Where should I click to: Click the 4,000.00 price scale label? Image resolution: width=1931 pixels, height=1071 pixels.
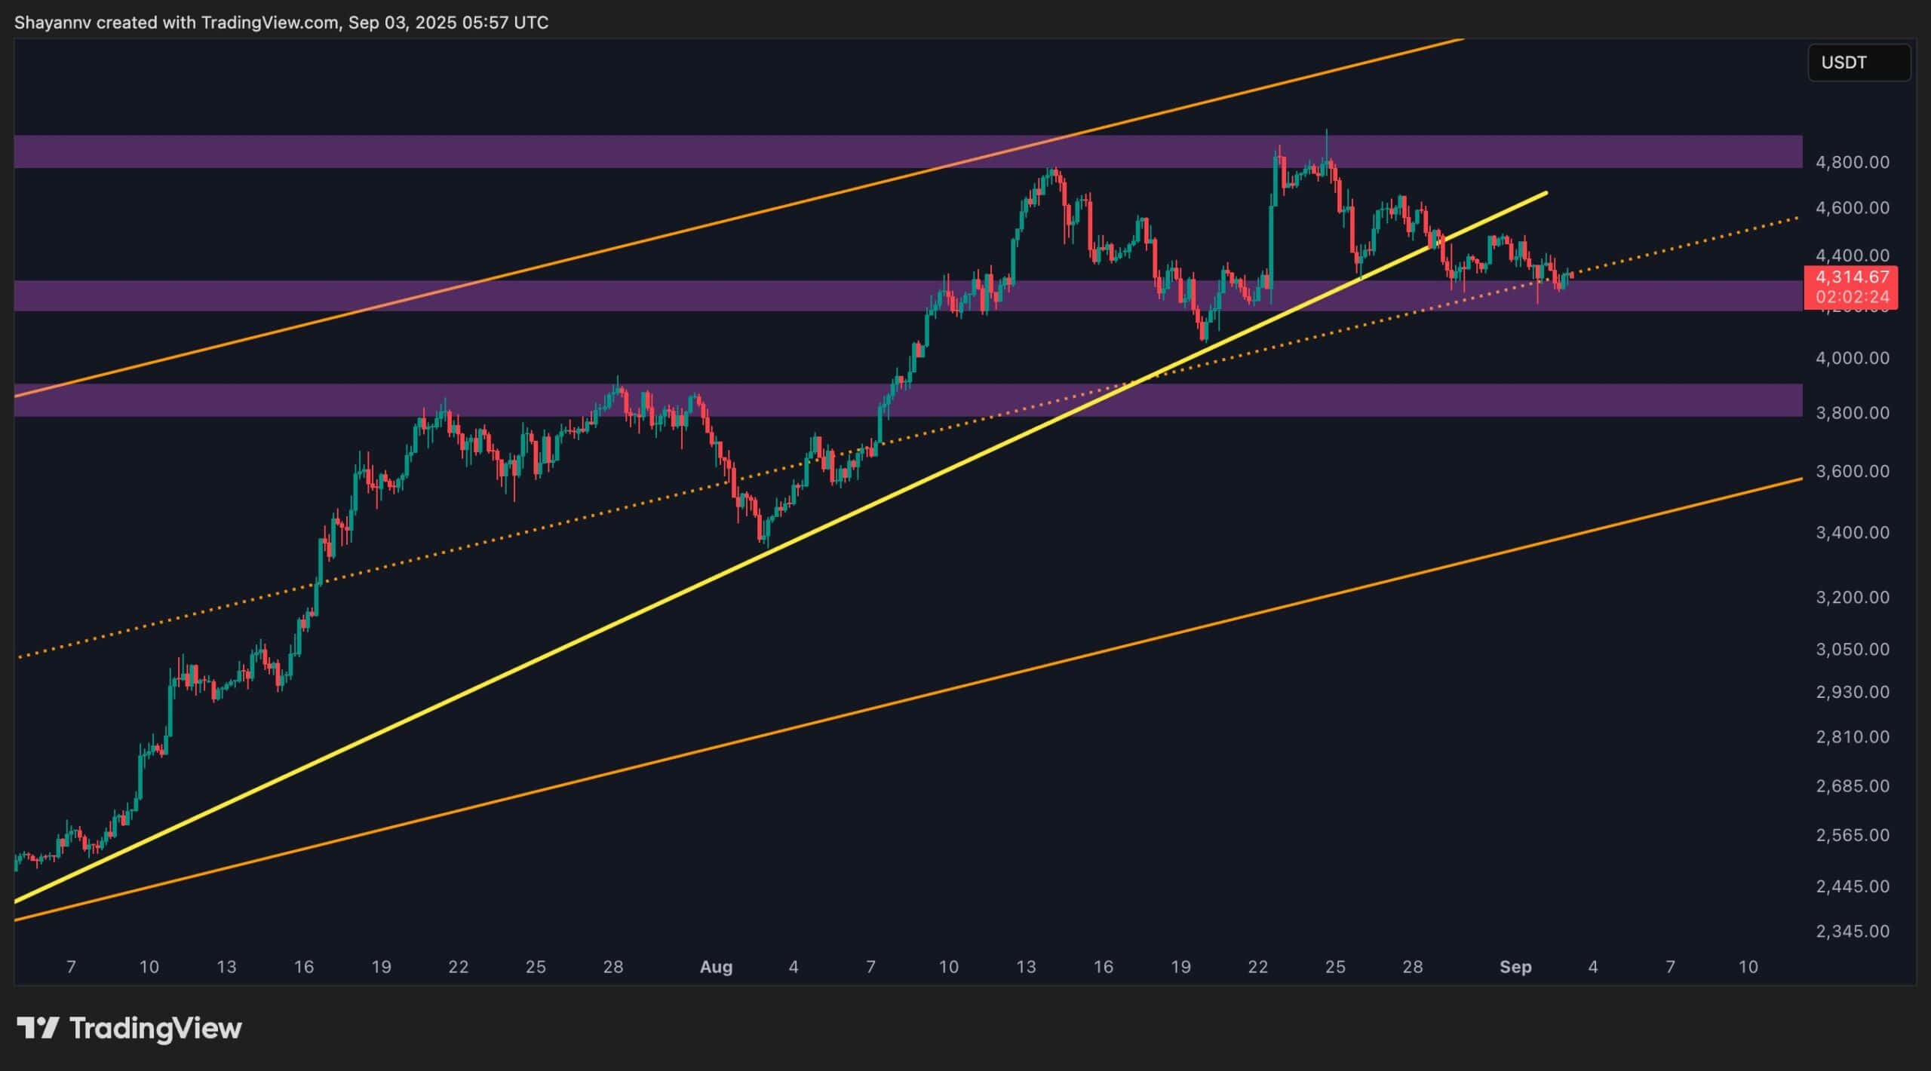[1852, 358]
